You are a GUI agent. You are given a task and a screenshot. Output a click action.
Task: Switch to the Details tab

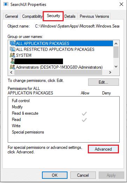(x=70, y=16)
